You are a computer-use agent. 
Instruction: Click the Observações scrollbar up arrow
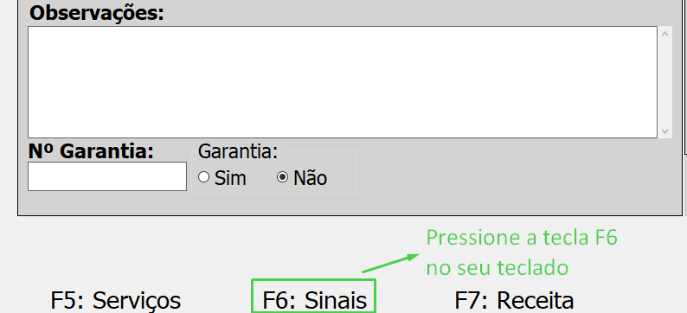pyautogui.click(x=665, y=33)
